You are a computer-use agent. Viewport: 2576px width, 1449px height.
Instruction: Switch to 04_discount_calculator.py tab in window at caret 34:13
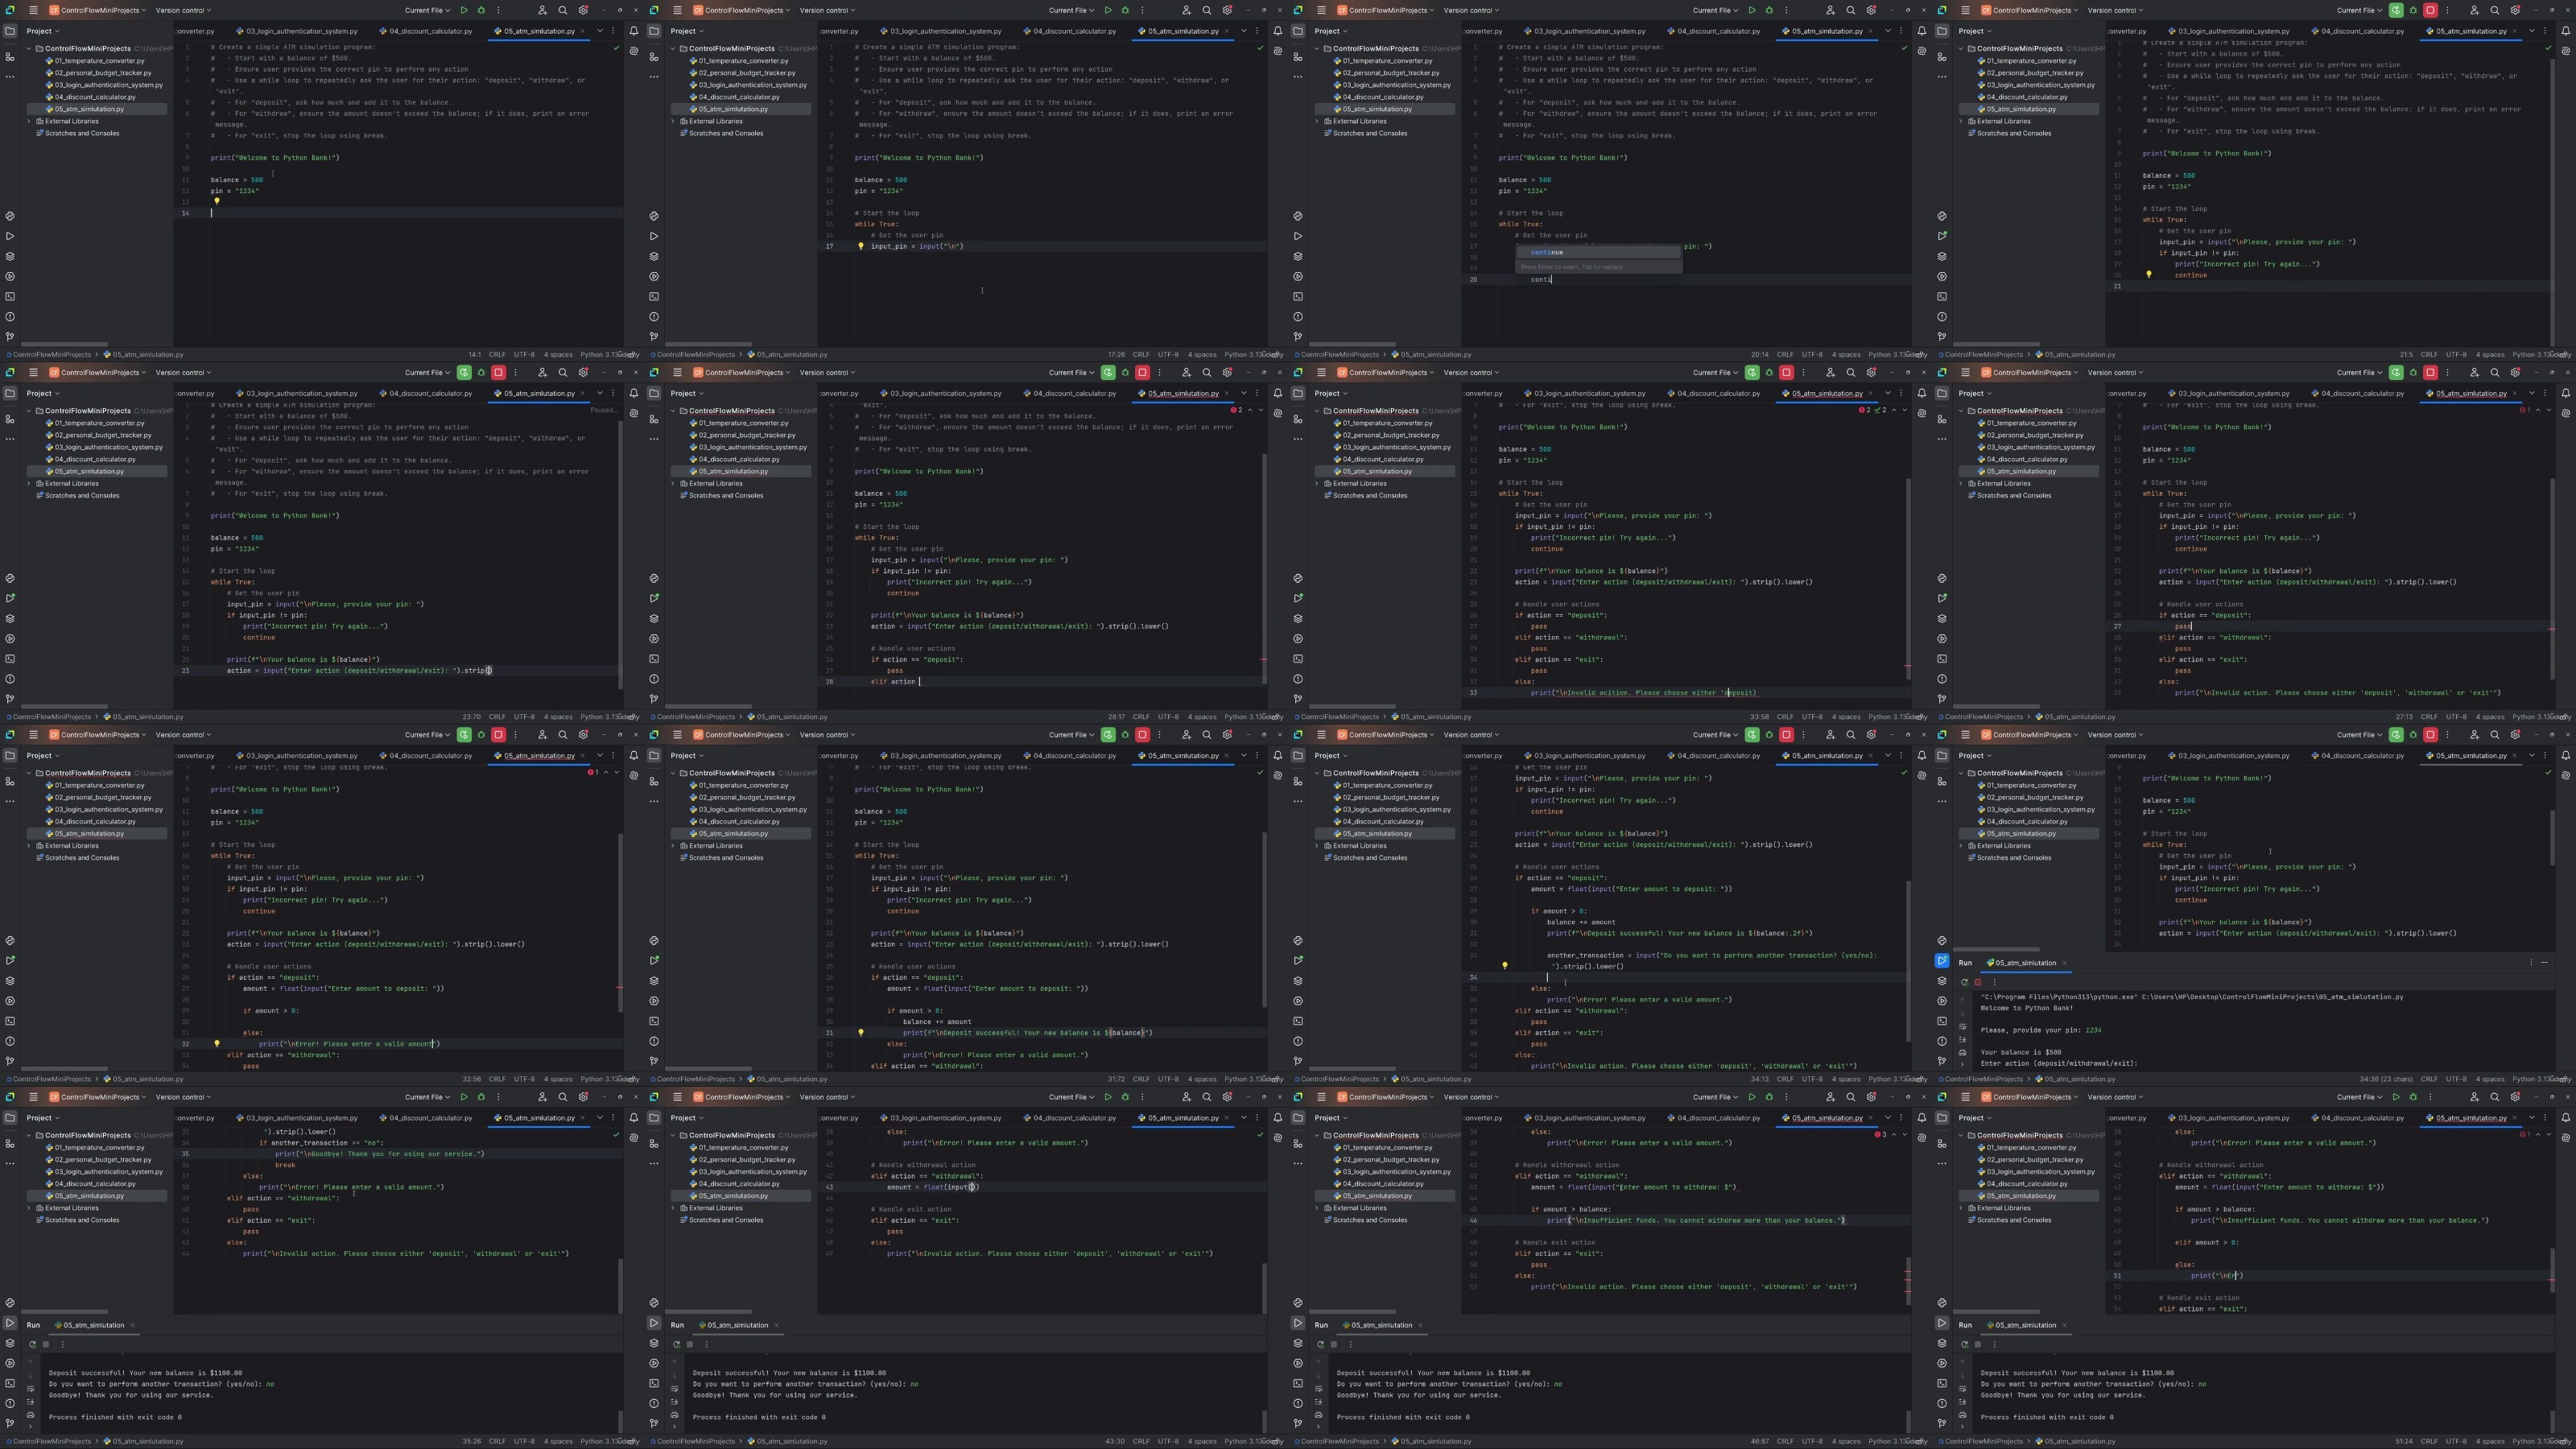[x=1714, y=756]
